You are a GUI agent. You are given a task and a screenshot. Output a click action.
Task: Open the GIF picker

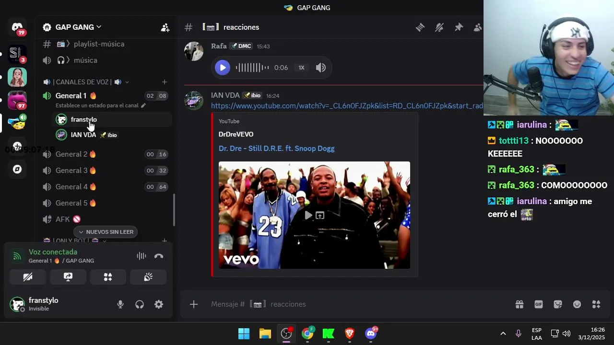[539, 304]
